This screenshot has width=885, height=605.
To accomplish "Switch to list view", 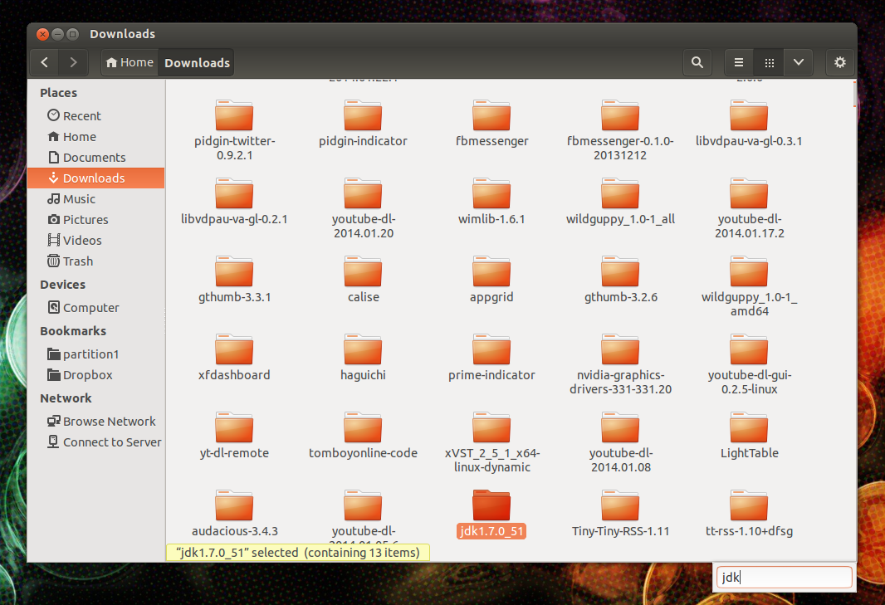I will (738, 62).
